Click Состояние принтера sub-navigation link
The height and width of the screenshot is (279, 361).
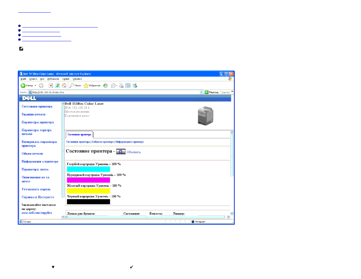tap(78, 142)
